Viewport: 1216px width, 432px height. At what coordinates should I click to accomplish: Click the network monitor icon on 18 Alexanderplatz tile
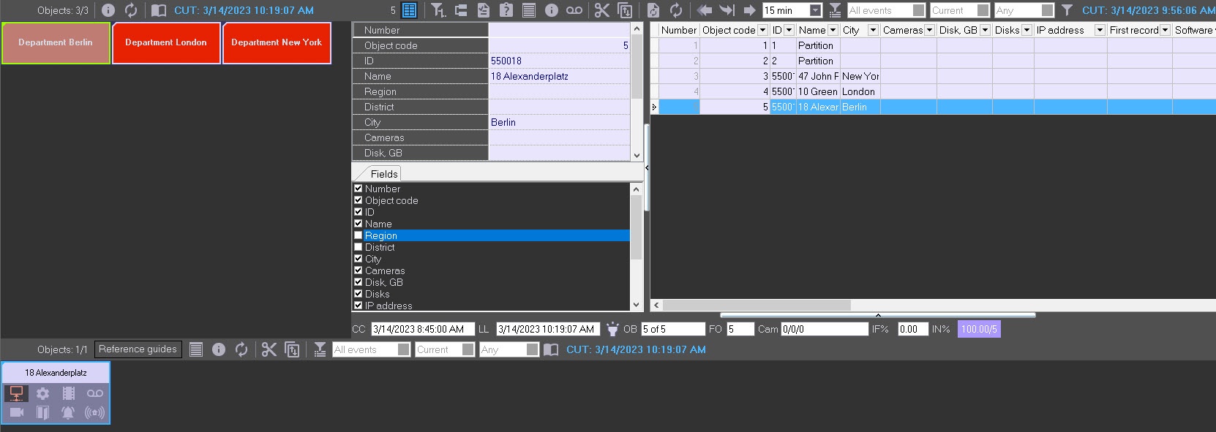(x=16, y=393)
